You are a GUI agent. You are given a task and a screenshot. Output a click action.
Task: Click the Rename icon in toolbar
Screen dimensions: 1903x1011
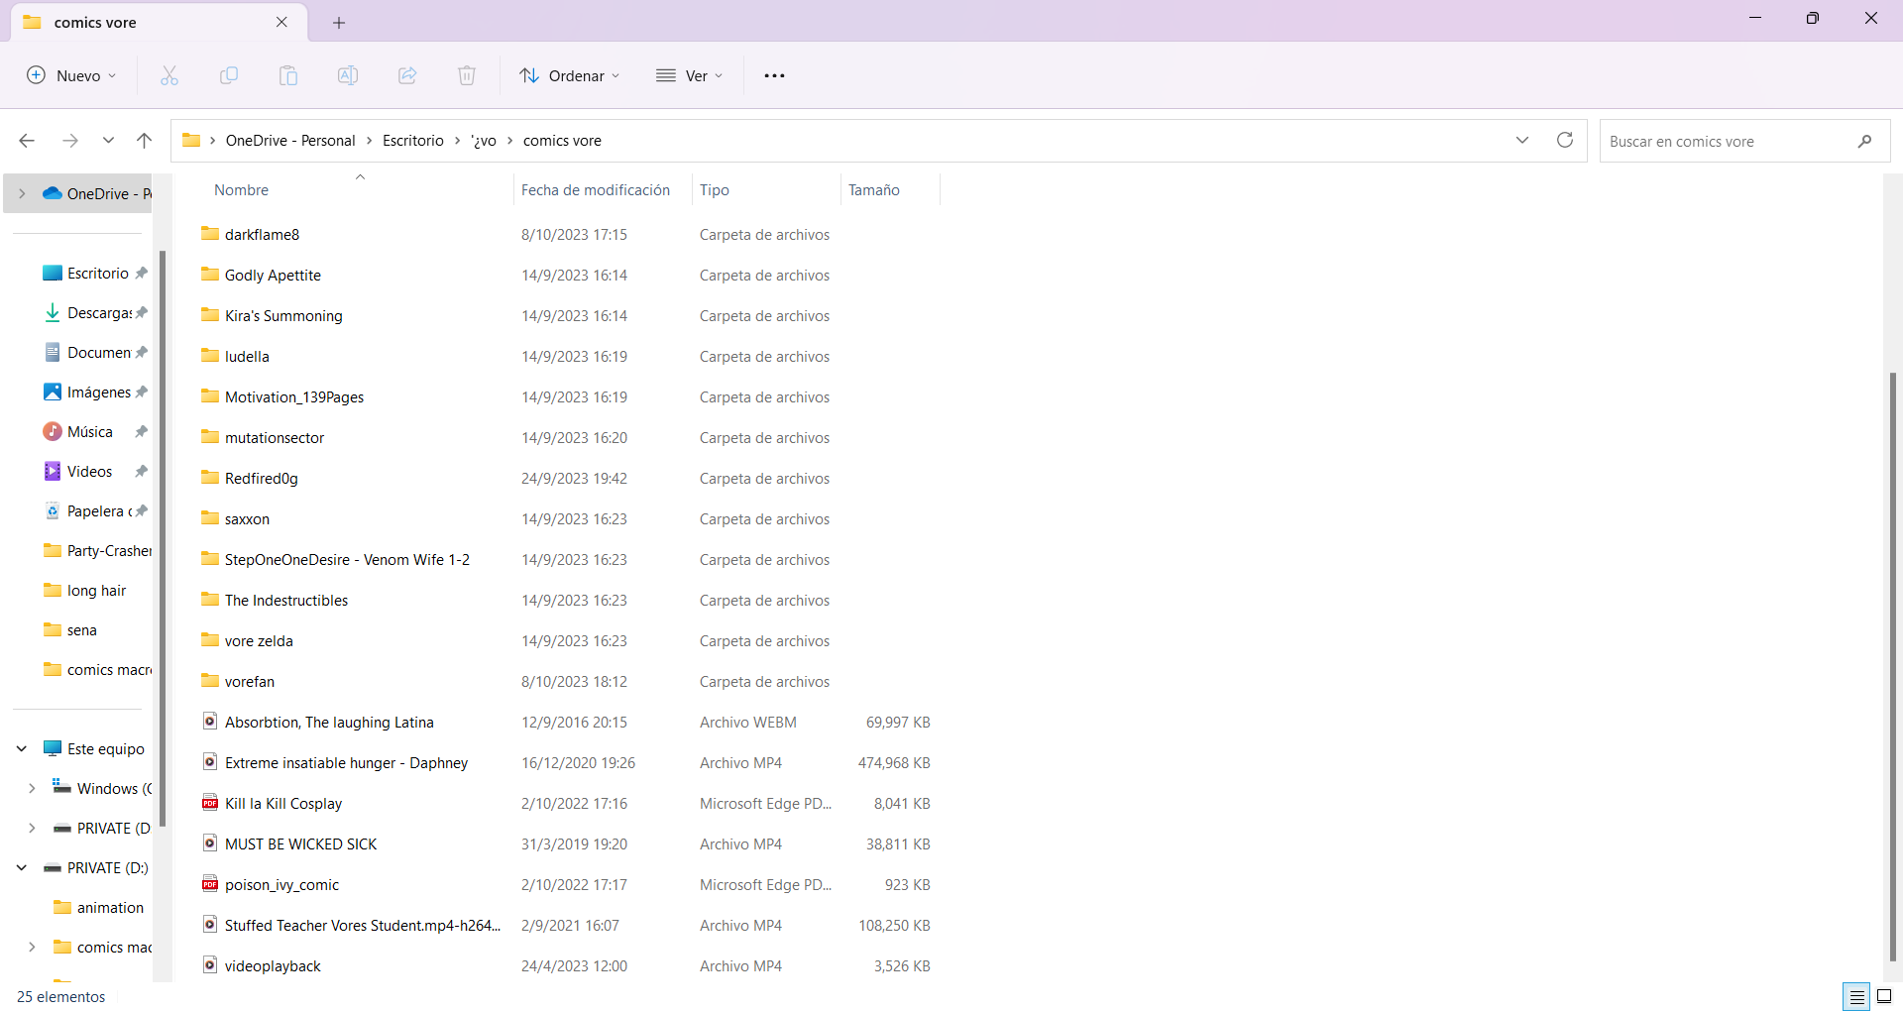(x=348, y=75)
